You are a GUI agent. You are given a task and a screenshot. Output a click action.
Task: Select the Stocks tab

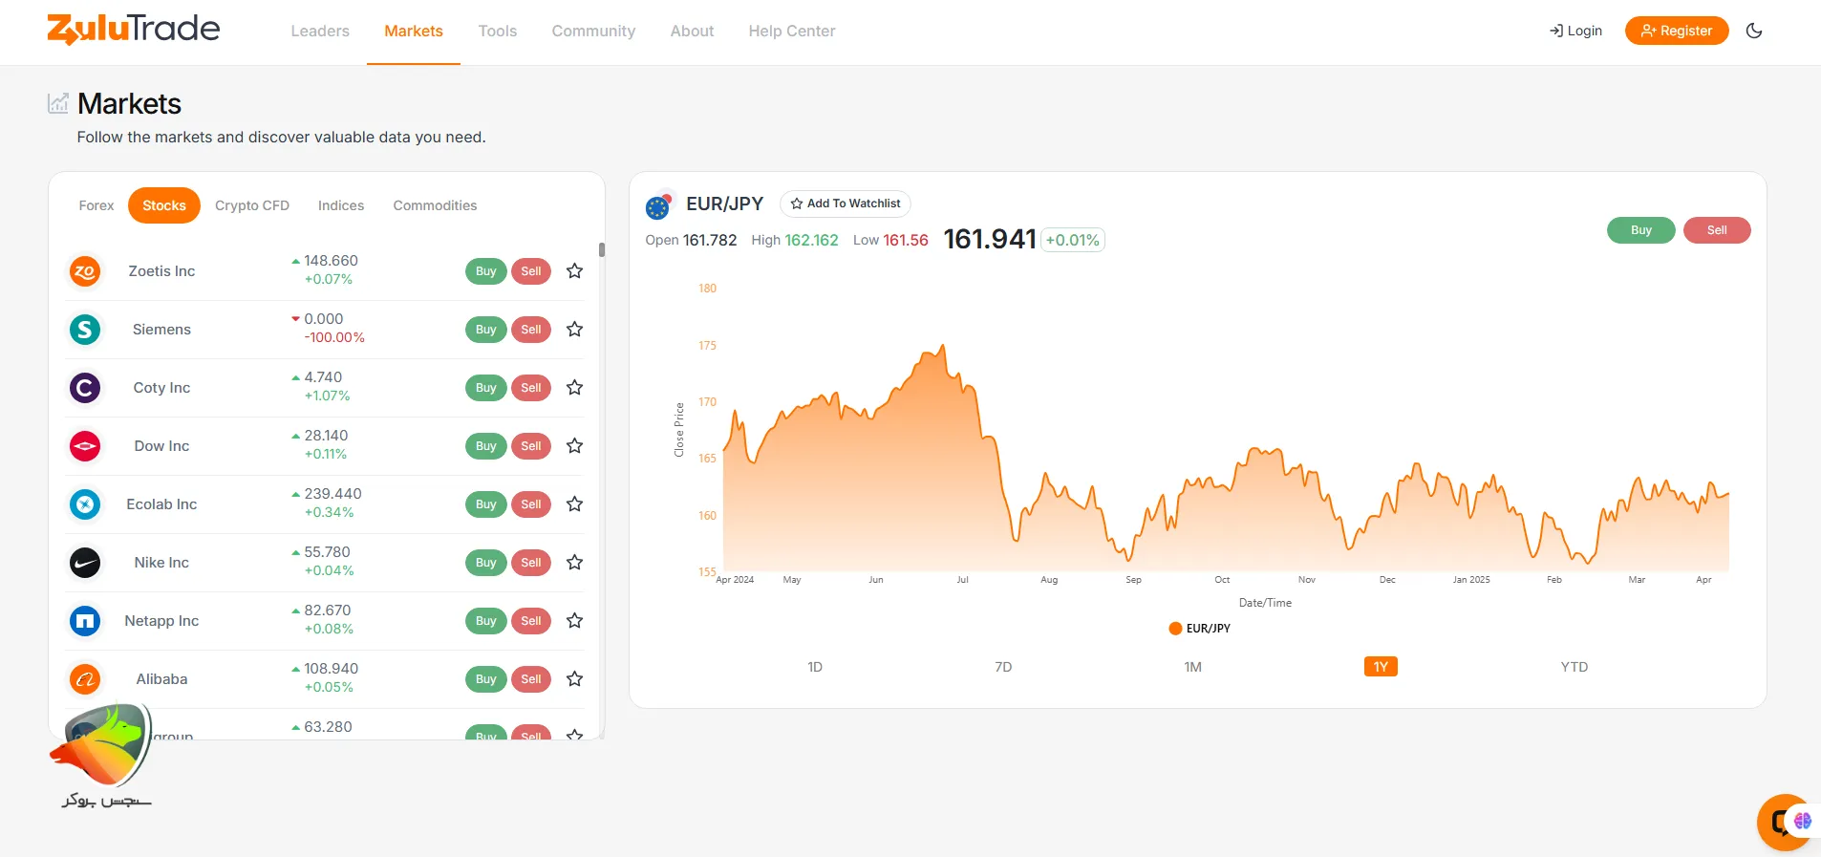click(x=164, y=205)
